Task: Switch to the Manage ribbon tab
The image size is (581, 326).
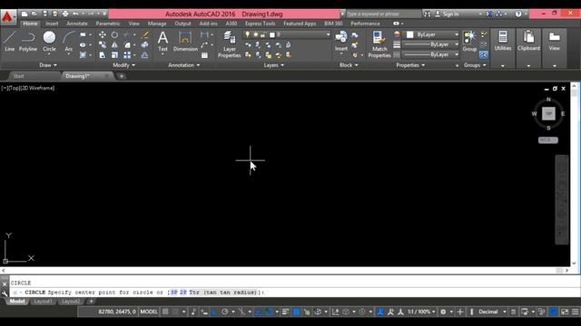Action: coord(157,24)
